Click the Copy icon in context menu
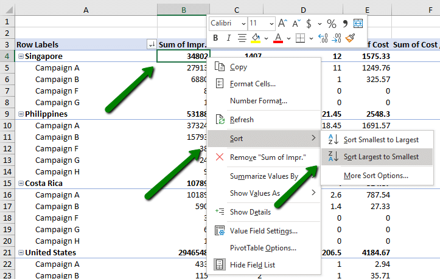The image size is (440, 279). pos(220,67)
